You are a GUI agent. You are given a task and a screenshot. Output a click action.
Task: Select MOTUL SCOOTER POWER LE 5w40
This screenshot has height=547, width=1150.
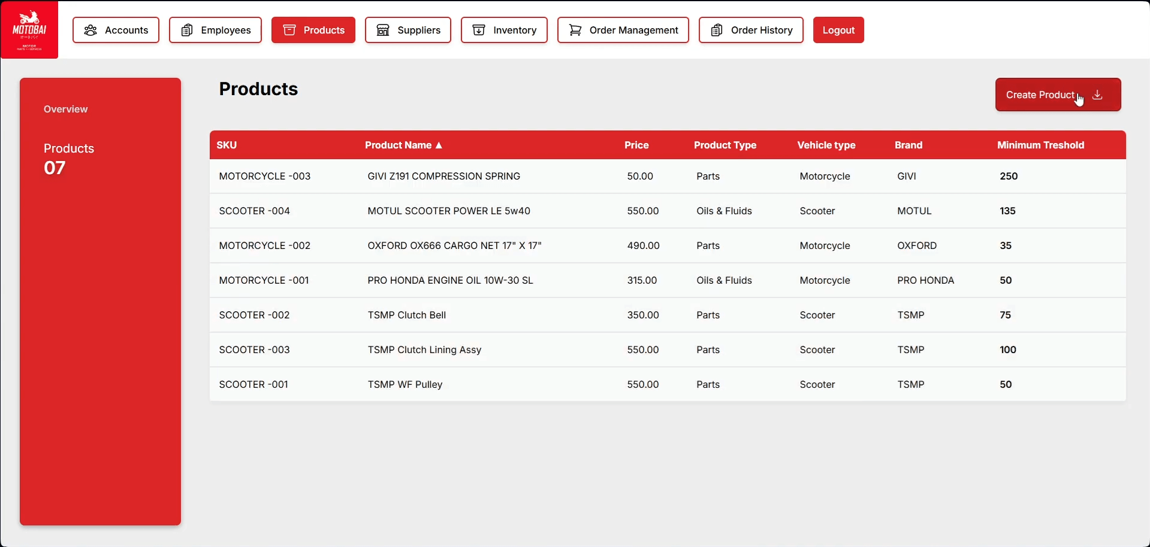coord(449,211)
